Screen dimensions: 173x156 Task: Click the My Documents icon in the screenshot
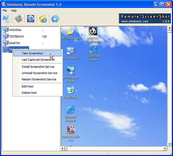click(71, 31)
